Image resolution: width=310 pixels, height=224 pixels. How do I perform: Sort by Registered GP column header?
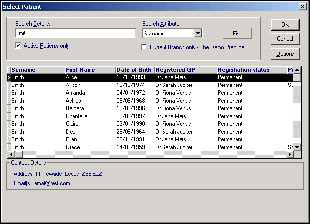click(185, 70)
